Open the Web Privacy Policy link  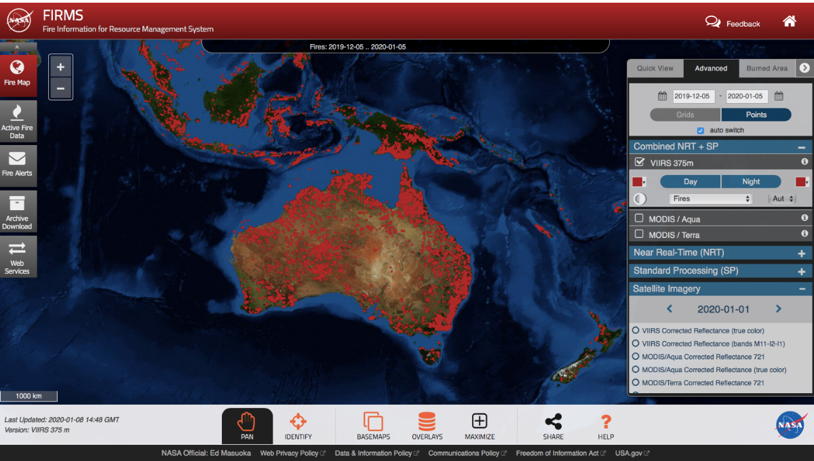click(x=293, y=453)
